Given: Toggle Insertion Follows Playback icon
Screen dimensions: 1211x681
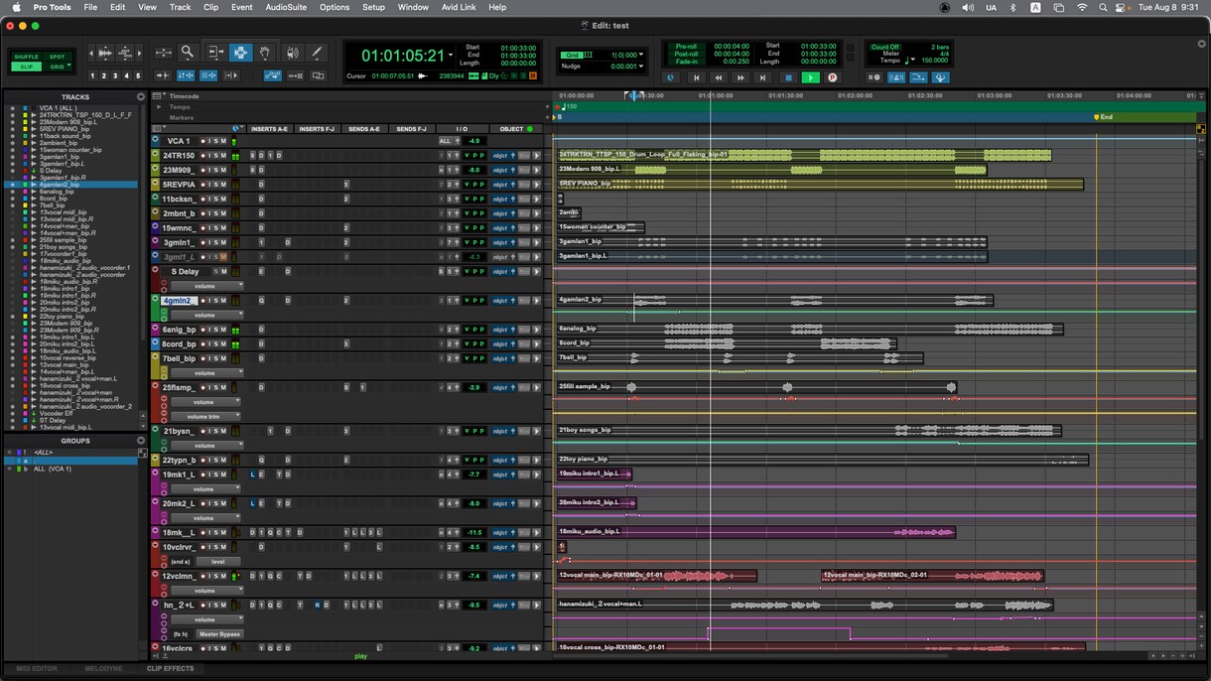Looking at the screenshot, I should pyautogui.click(x=231, y=75).
